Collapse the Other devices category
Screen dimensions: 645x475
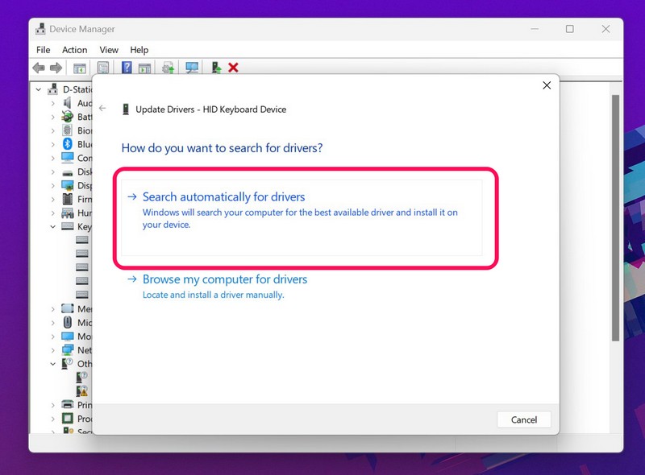53,364
